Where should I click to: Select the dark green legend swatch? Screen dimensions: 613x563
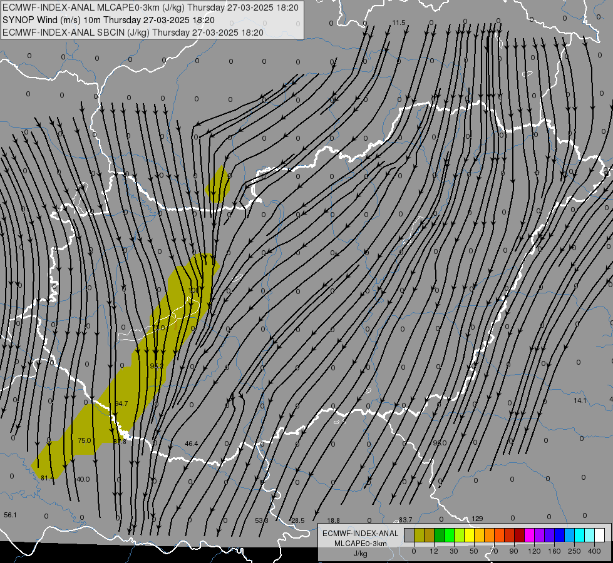click(x=440, y=535)
